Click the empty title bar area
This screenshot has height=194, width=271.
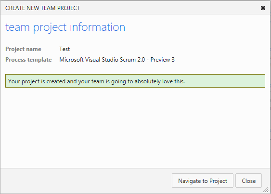tap(169, 8)
